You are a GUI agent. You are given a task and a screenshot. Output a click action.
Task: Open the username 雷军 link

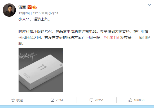(x=22, y=7)
